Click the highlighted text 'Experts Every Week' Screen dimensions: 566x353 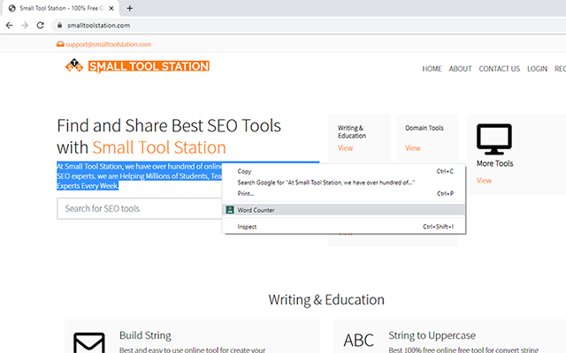coord(88,186)
